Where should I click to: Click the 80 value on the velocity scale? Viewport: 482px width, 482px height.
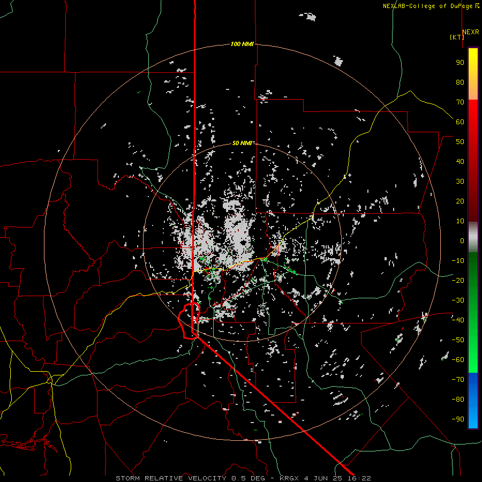click(460, 82)
